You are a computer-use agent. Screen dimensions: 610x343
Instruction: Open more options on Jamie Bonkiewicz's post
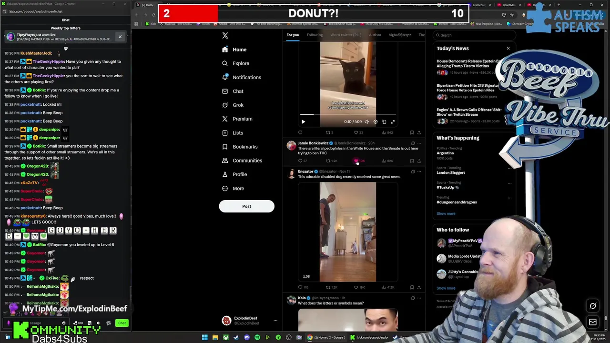point(419,143)
